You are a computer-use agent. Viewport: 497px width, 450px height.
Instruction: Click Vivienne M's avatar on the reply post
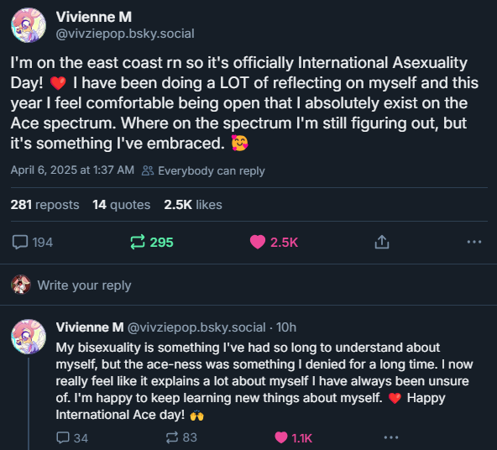[x=29, y=337]
